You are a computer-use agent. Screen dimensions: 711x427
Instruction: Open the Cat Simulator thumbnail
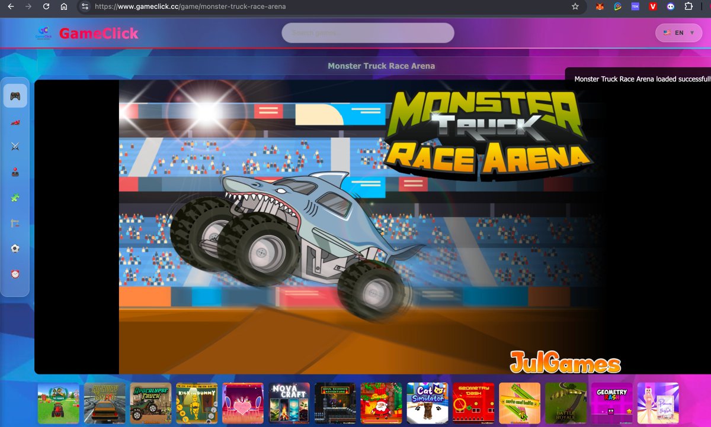pyautogui.click(x=428, y=403)
